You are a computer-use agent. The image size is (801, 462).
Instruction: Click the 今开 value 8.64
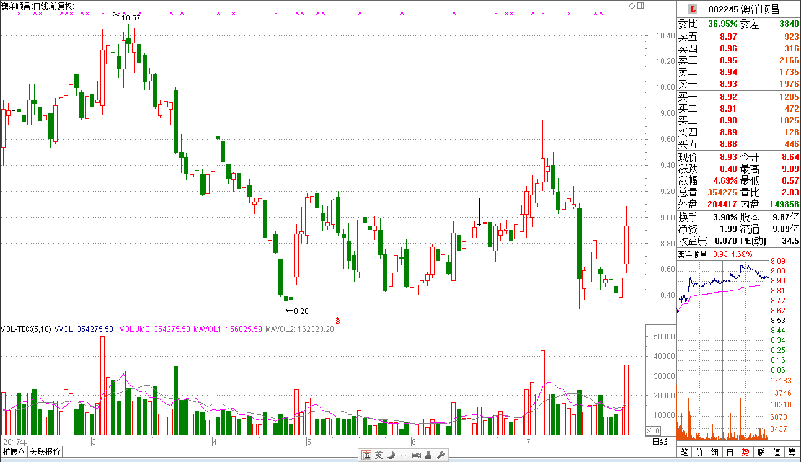click(790, 157)
